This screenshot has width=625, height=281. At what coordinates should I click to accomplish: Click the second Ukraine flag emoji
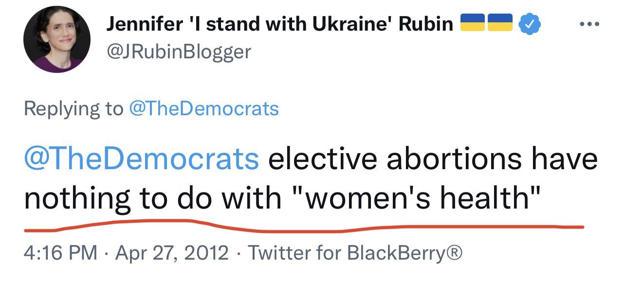[x=500, y=23]
